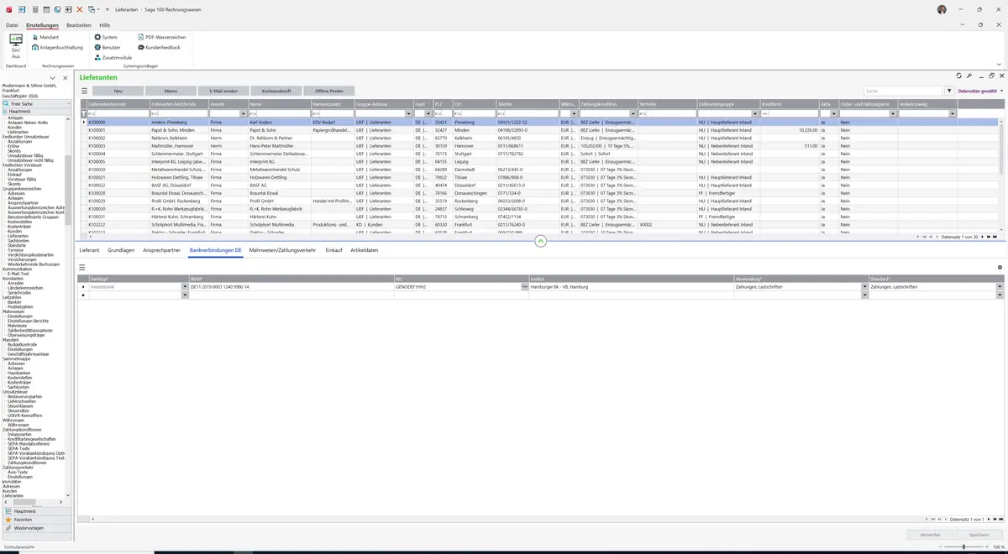Open the hamburger menu above the Lieferanten grid
This screenshot has width=1008, height=554.
pyautogui.click(x=84, y=91)
